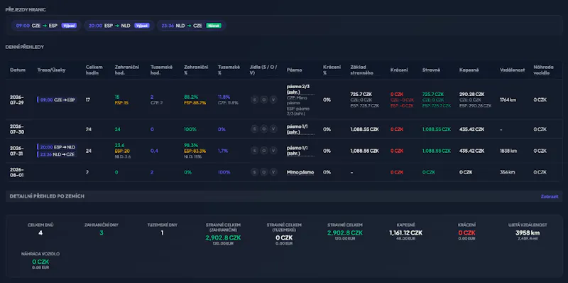Click the Tuzemské hod. column header
568x283 pixels.
point(162,70)
